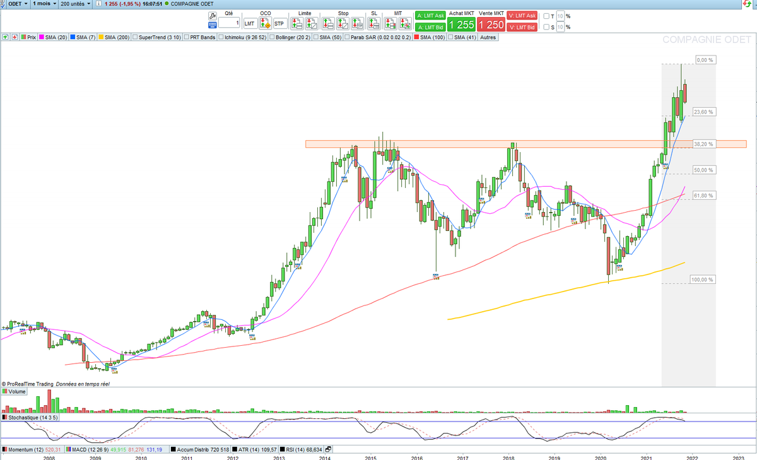Enable the Ichimoku (9 26 52) checkbox

(x=221, y=37)
